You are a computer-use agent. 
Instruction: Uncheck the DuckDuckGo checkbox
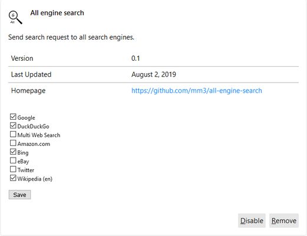(x=13, y=126)
